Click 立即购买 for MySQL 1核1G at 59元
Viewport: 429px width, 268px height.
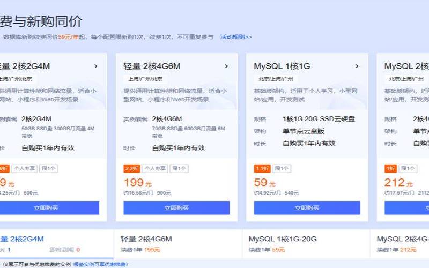307,208
